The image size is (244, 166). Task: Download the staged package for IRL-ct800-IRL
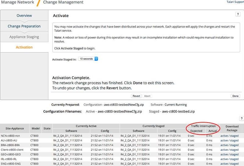pos(234,159)
